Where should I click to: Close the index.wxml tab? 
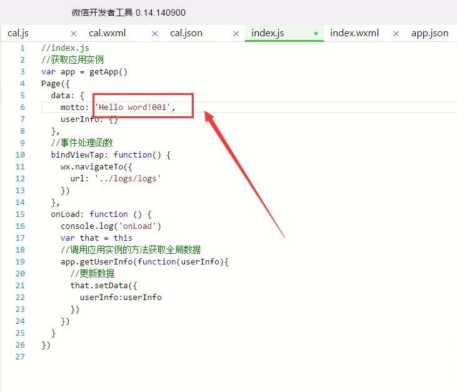tap(396, 34)
